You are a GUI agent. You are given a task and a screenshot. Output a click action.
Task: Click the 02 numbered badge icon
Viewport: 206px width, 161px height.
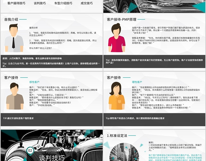click(x=30, y=151)
